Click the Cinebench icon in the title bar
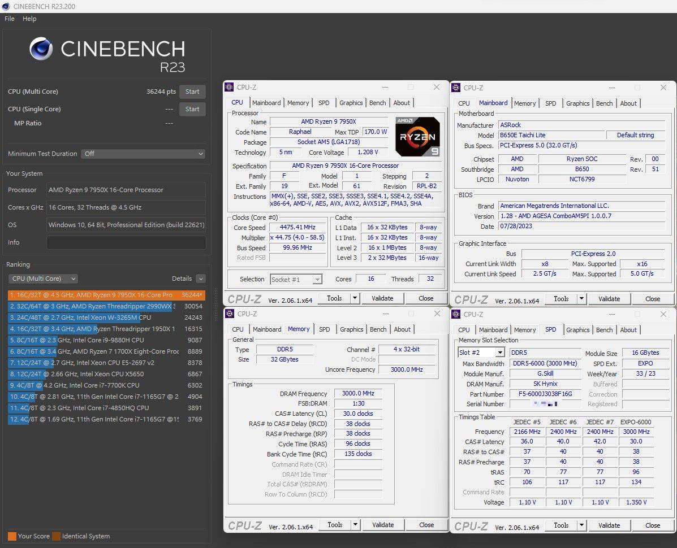 pos(6,6)
